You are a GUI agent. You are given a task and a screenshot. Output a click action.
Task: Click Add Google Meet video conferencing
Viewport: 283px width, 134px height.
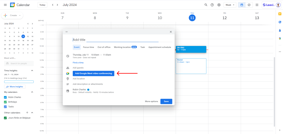93,73
